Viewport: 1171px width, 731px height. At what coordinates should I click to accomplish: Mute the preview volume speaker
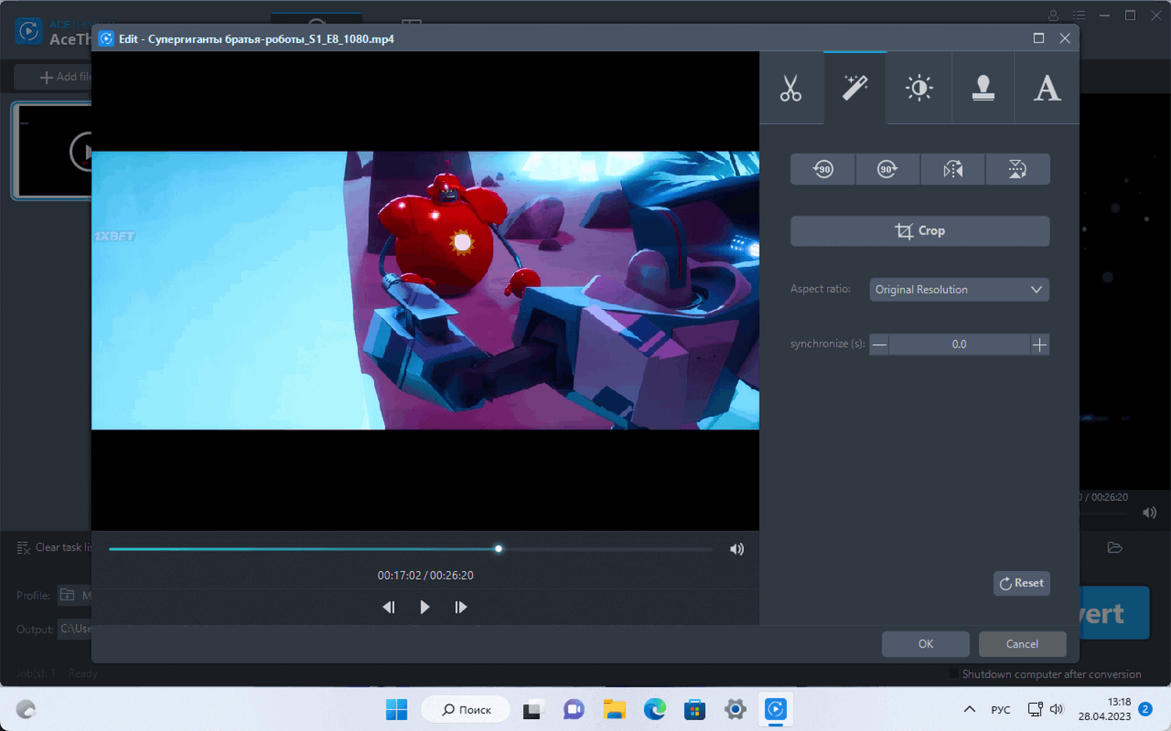click(736, 549)
